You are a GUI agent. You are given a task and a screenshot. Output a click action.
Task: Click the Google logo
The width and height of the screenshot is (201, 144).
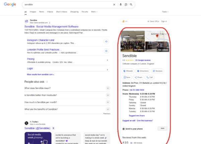tap(10, 4)
